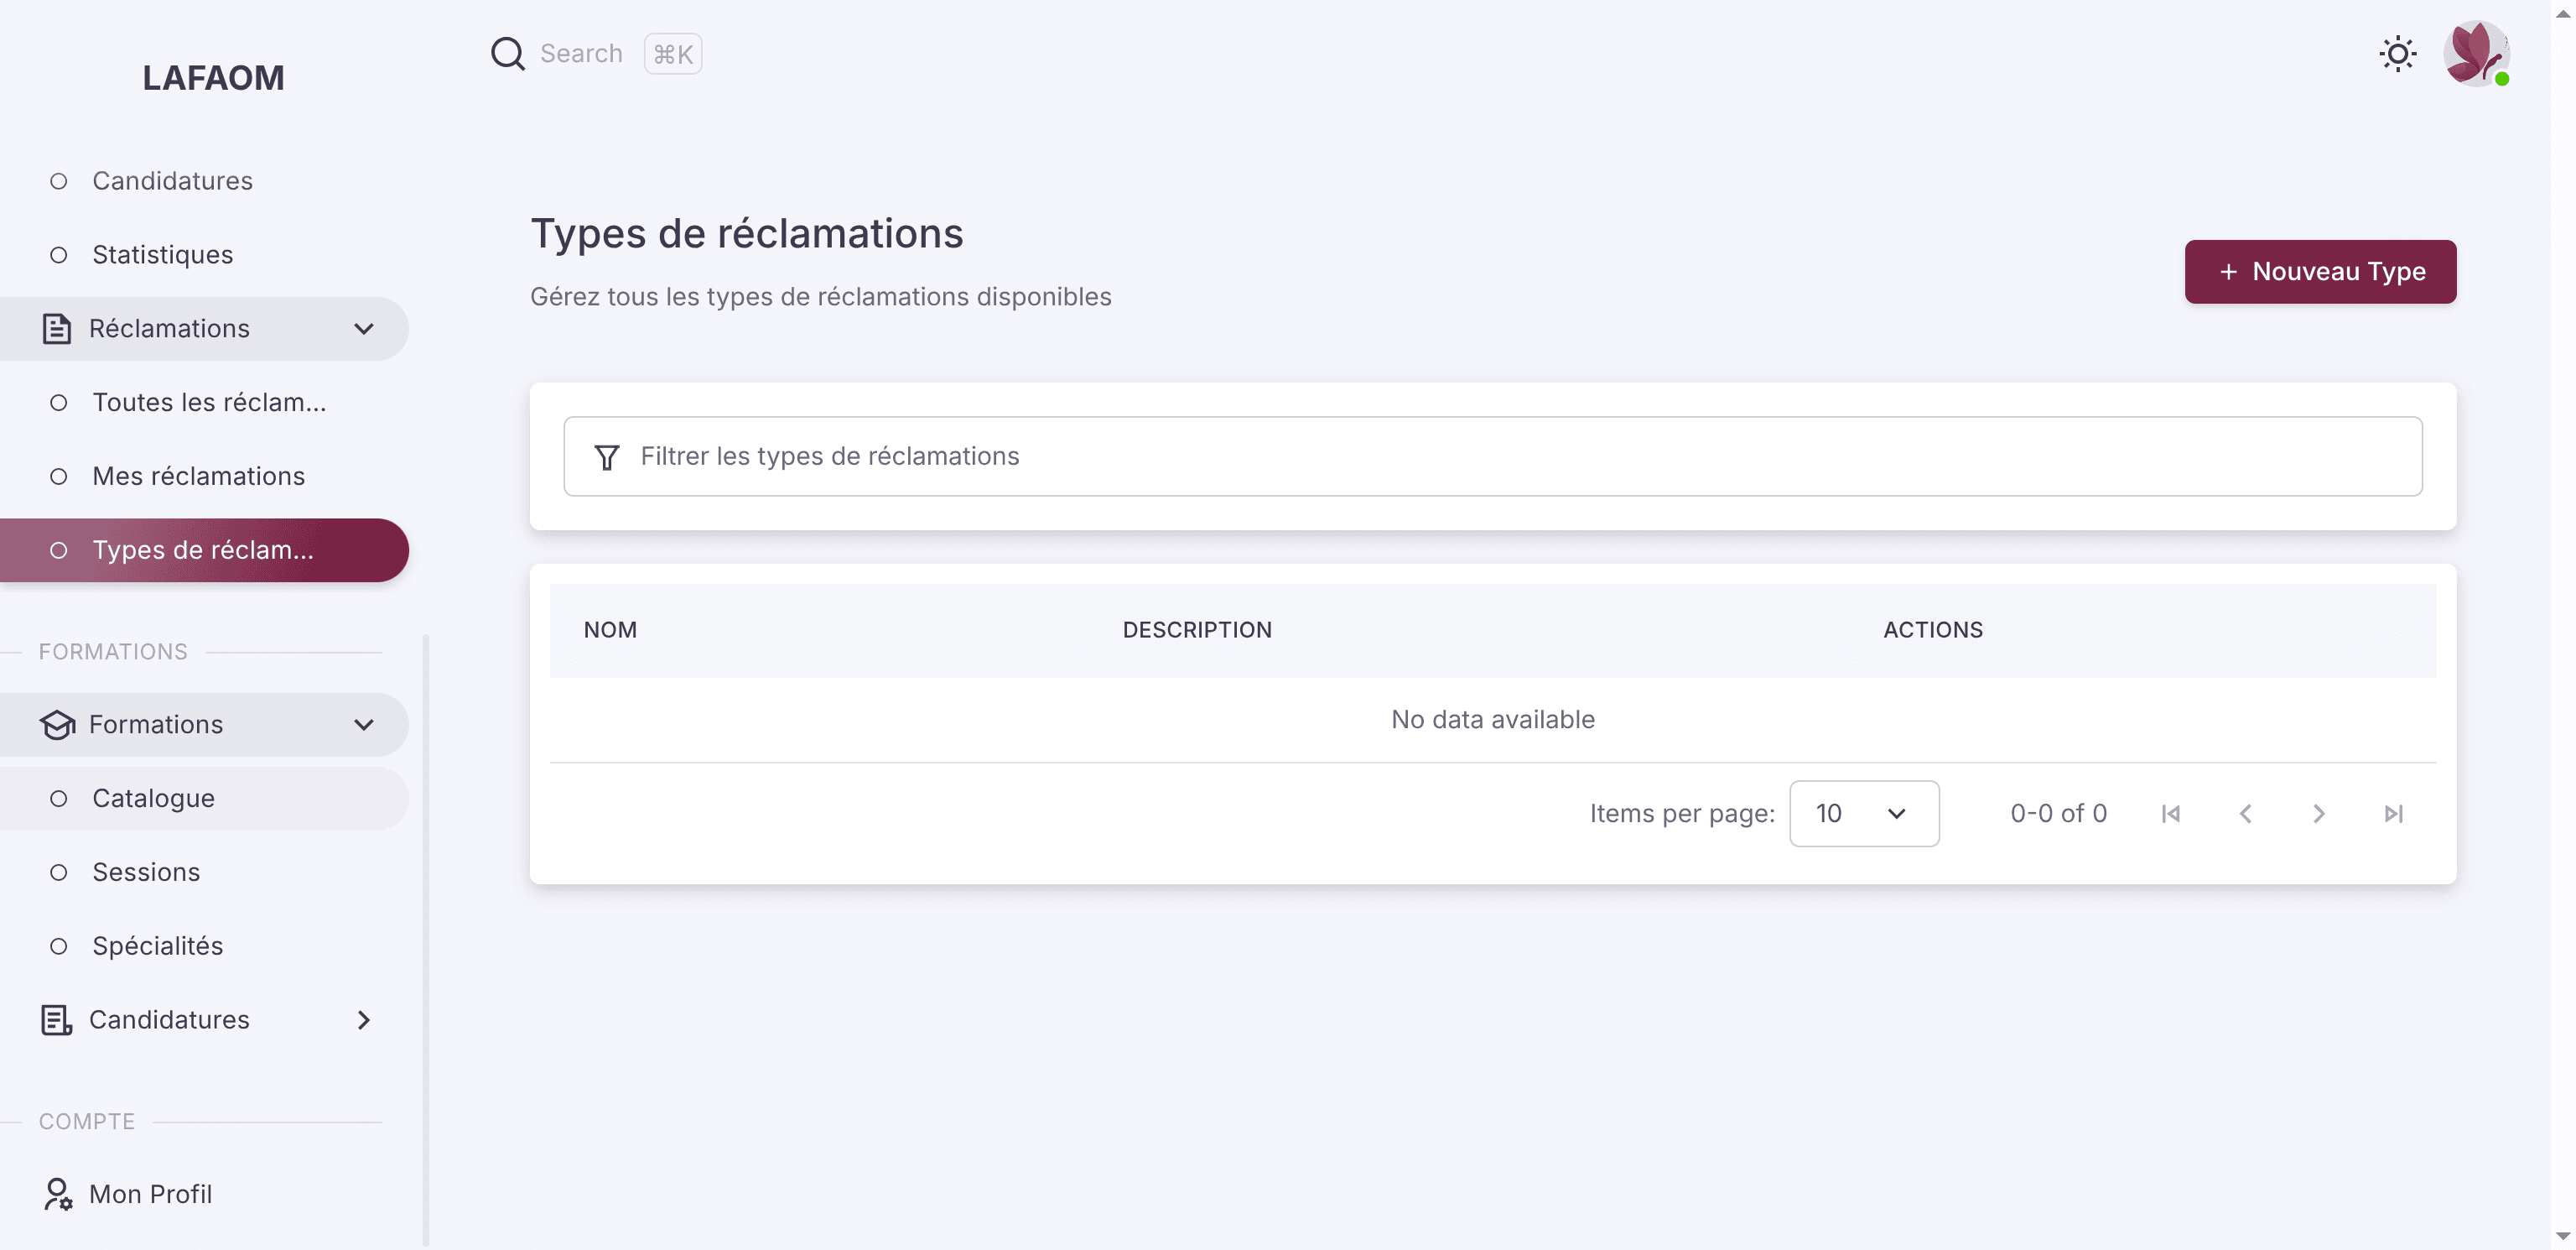
Task: Click the LAFAOM logo link
Action: point(213,78)
